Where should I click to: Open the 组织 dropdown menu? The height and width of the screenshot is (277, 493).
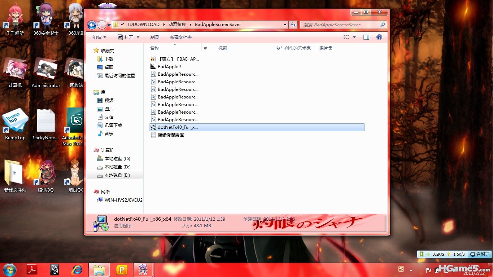pos(99,37)
